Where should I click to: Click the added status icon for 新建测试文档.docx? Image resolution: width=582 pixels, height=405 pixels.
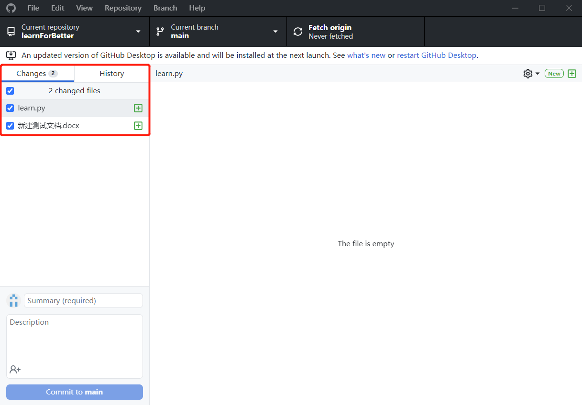(x=138, y=126)
